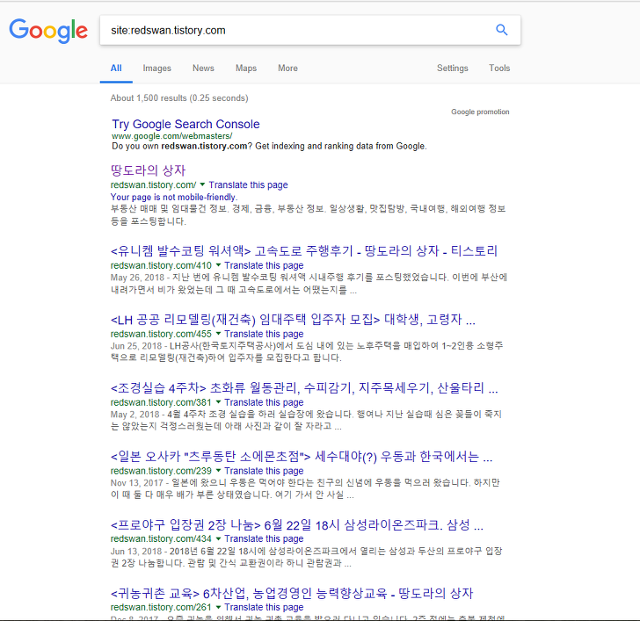Click Translate this page for redswan.tistory.com/

point(248,184)
